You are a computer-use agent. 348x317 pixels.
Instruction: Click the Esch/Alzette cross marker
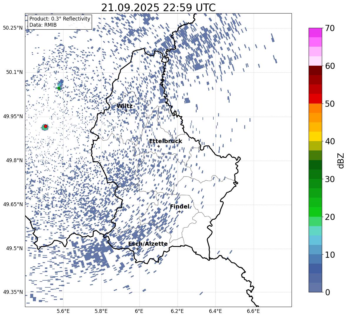coord(137,249)
